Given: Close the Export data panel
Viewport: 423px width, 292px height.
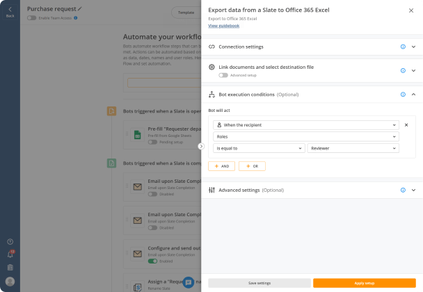Looking at the screenshot, I should click(x=411, y=10).
